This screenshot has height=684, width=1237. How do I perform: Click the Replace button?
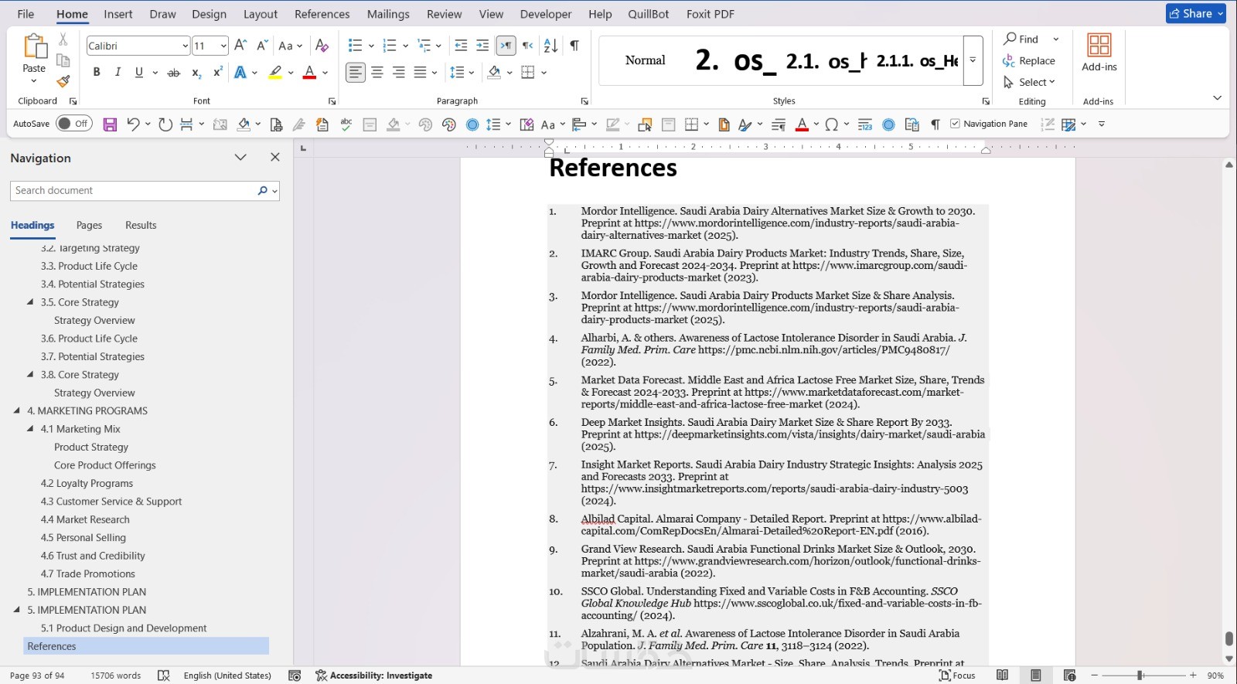point(1029,60)
